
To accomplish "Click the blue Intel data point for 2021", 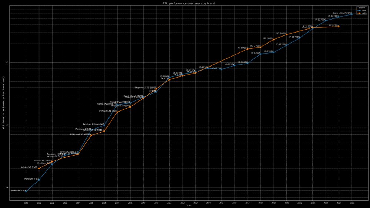I will point(300,38).
